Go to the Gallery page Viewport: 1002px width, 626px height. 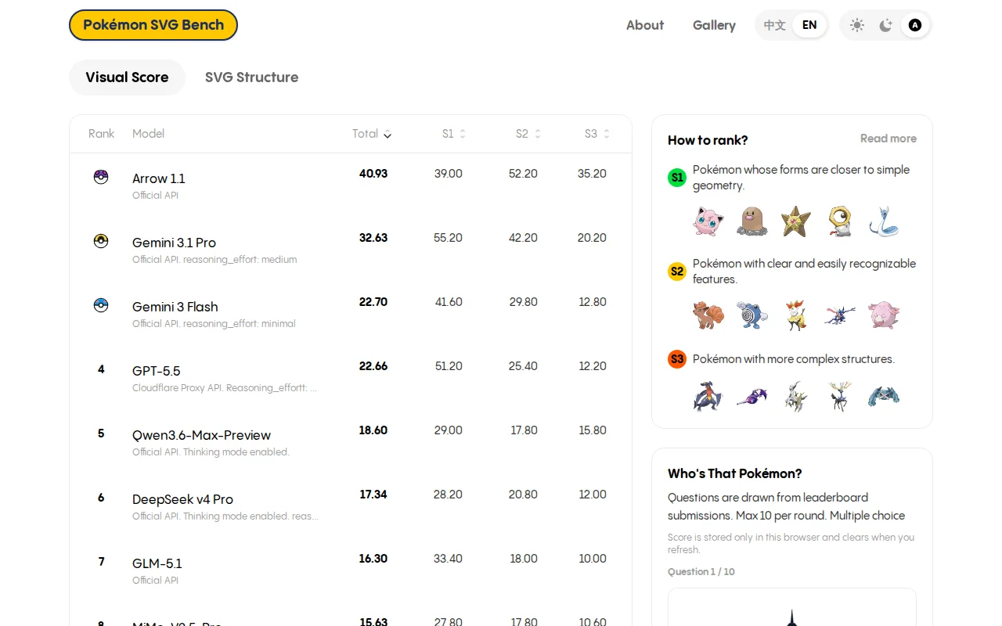(x=714, y=25)
